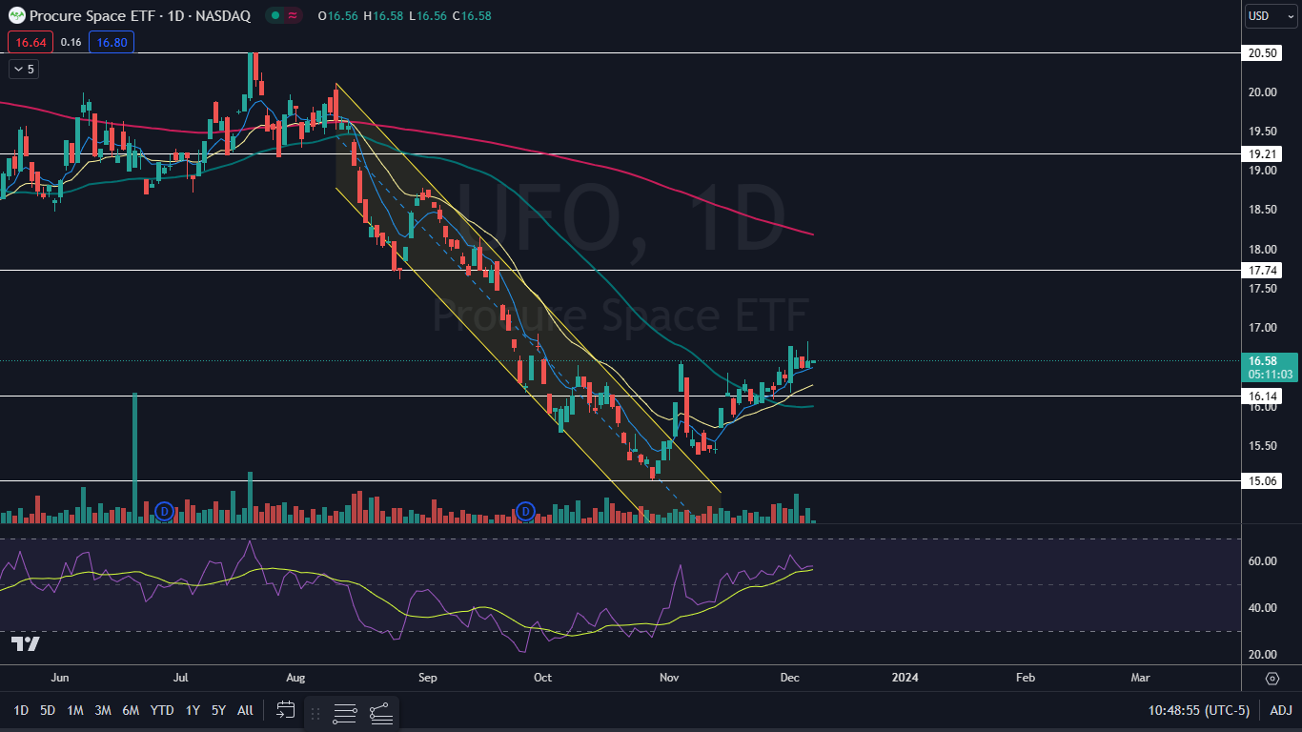Click the close value C16.58 in the legend

click(472, 15)
